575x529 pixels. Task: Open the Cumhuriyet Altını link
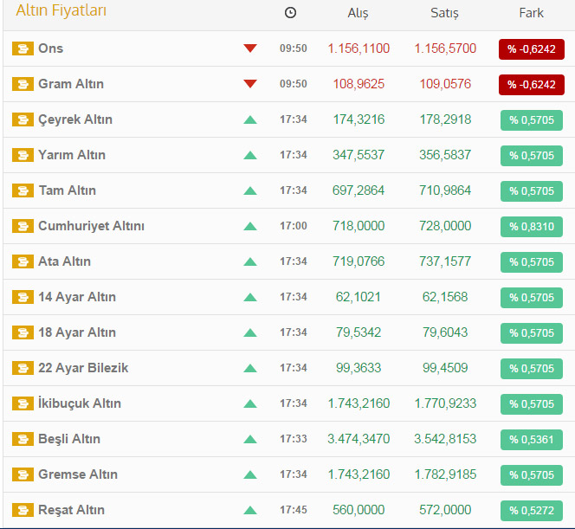point(91,226)
